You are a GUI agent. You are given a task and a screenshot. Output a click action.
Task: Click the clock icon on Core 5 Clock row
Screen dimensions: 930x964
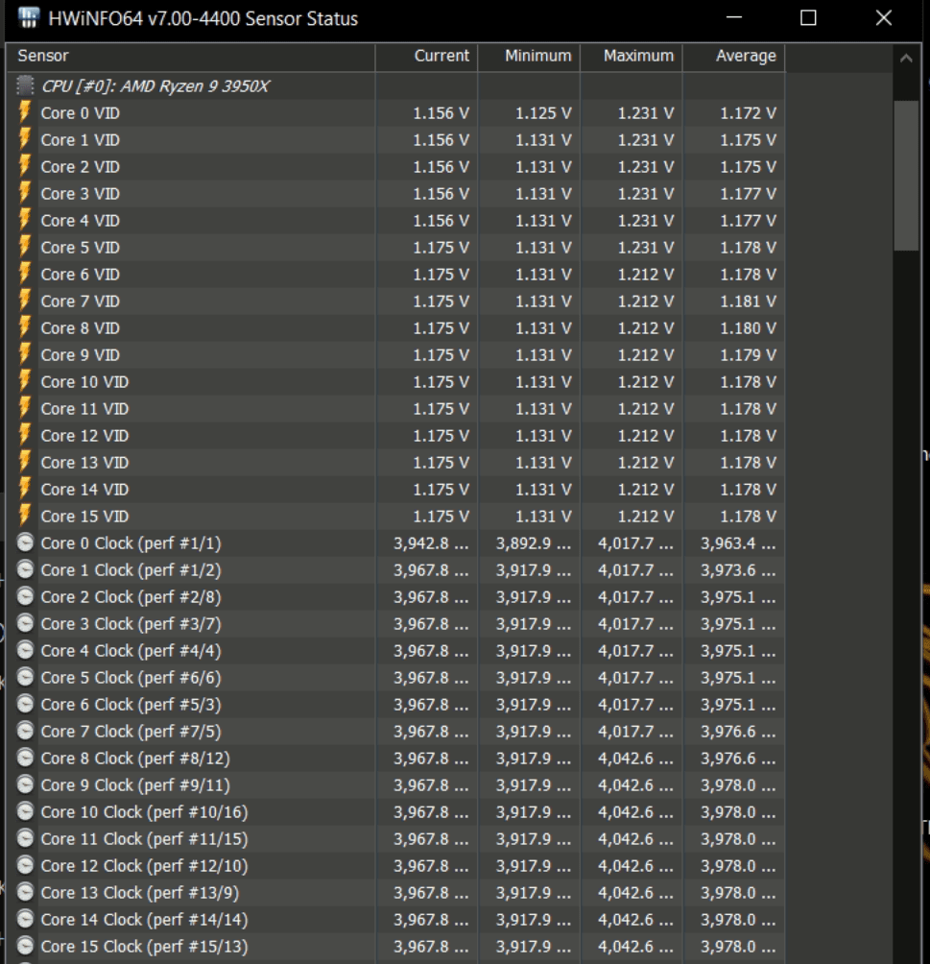pyautogui.click(x=25, y=678)
